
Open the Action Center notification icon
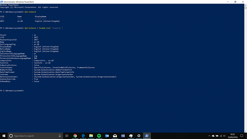coord(242,136)
